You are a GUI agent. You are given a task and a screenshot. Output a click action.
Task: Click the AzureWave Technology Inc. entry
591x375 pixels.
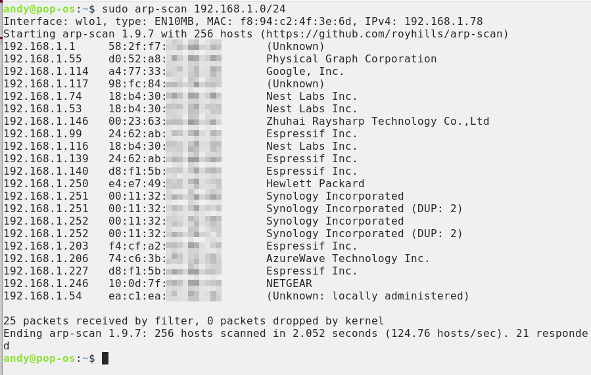[x=348, y=259]
